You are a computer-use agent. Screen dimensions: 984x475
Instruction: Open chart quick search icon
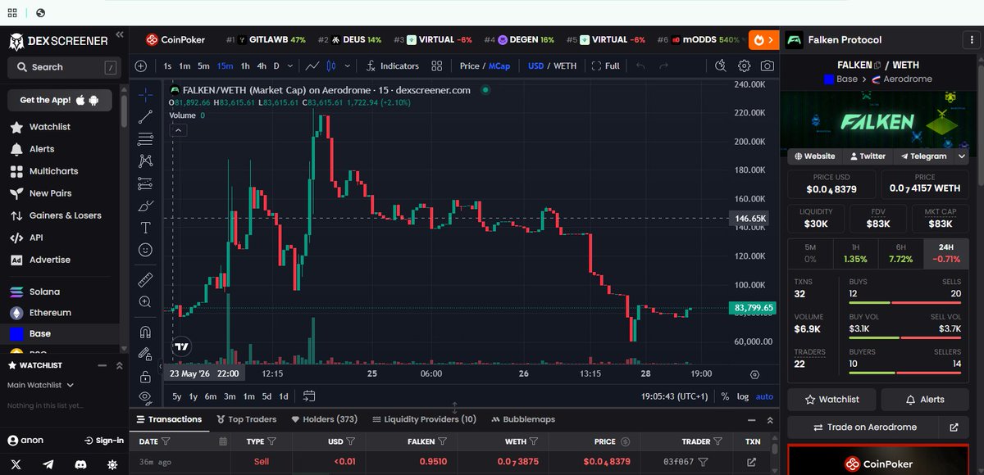[x=720, y=66]
